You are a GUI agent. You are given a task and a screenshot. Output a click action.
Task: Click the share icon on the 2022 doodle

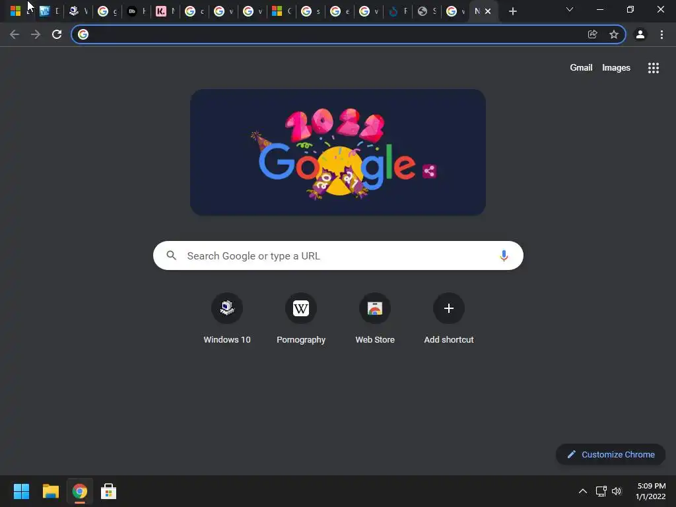pyautogui.click(x=429, y=171)
